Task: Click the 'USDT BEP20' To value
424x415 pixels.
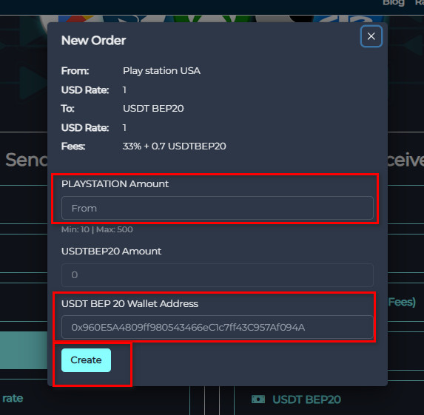Action: click(x=153, y=109)
